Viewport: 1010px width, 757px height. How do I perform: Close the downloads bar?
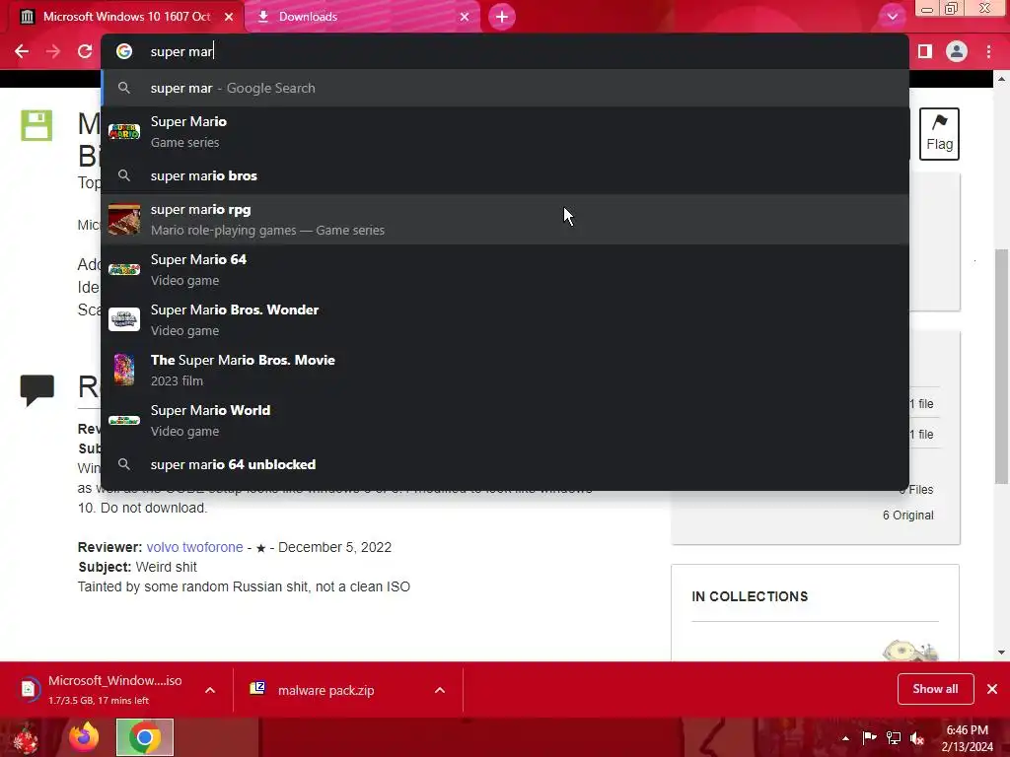(992, 689)
